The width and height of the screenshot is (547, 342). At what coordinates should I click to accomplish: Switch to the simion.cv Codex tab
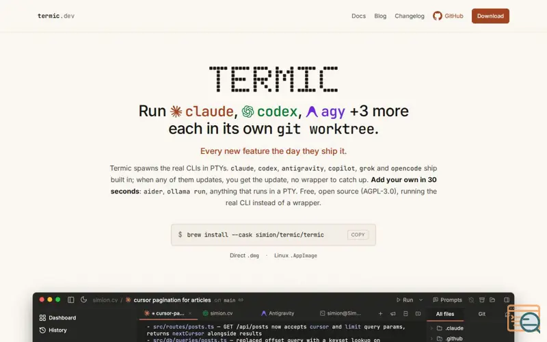(217, 313)
